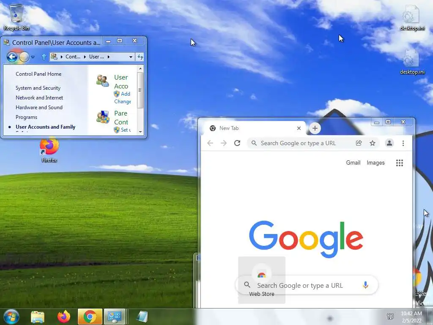The width and height of the screenshot is (433, 325).
Task: Click the Google logo on the page
Action: [306, 239]
